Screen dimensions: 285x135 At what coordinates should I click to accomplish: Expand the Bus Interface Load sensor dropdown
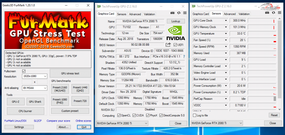coord(226,79)
